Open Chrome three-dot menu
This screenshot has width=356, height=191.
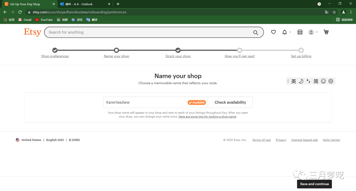tap(351, 12)
